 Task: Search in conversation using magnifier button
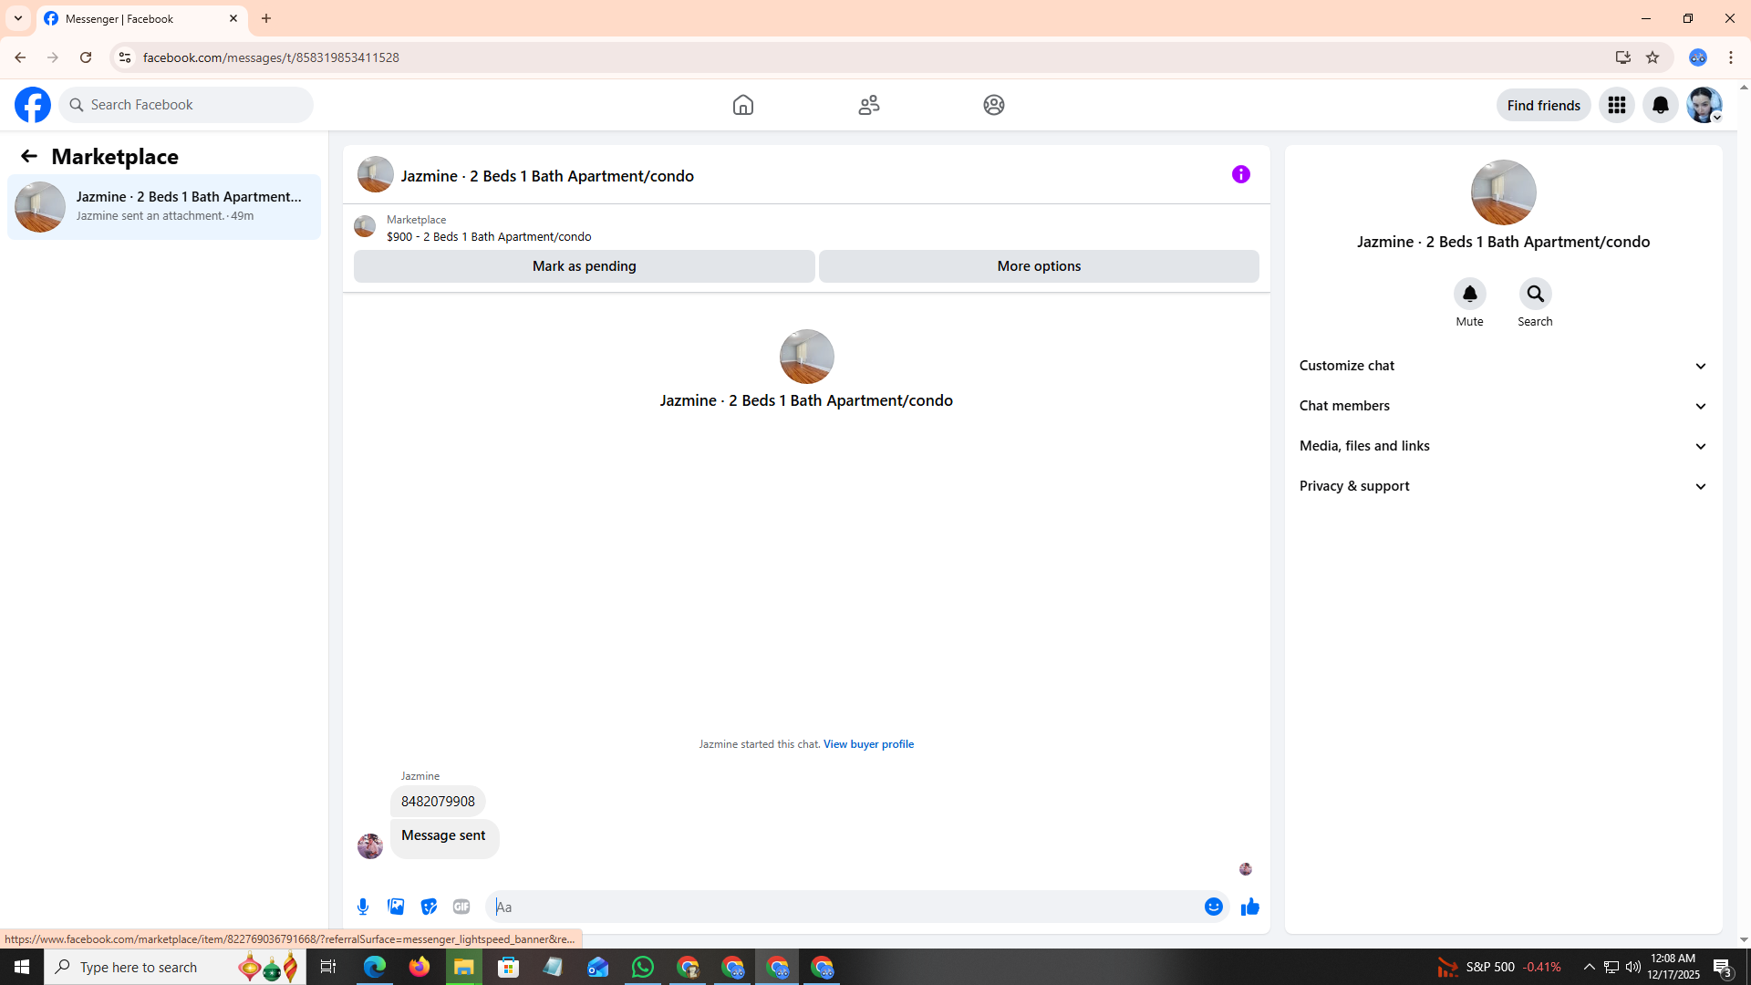coord(1535,294)
